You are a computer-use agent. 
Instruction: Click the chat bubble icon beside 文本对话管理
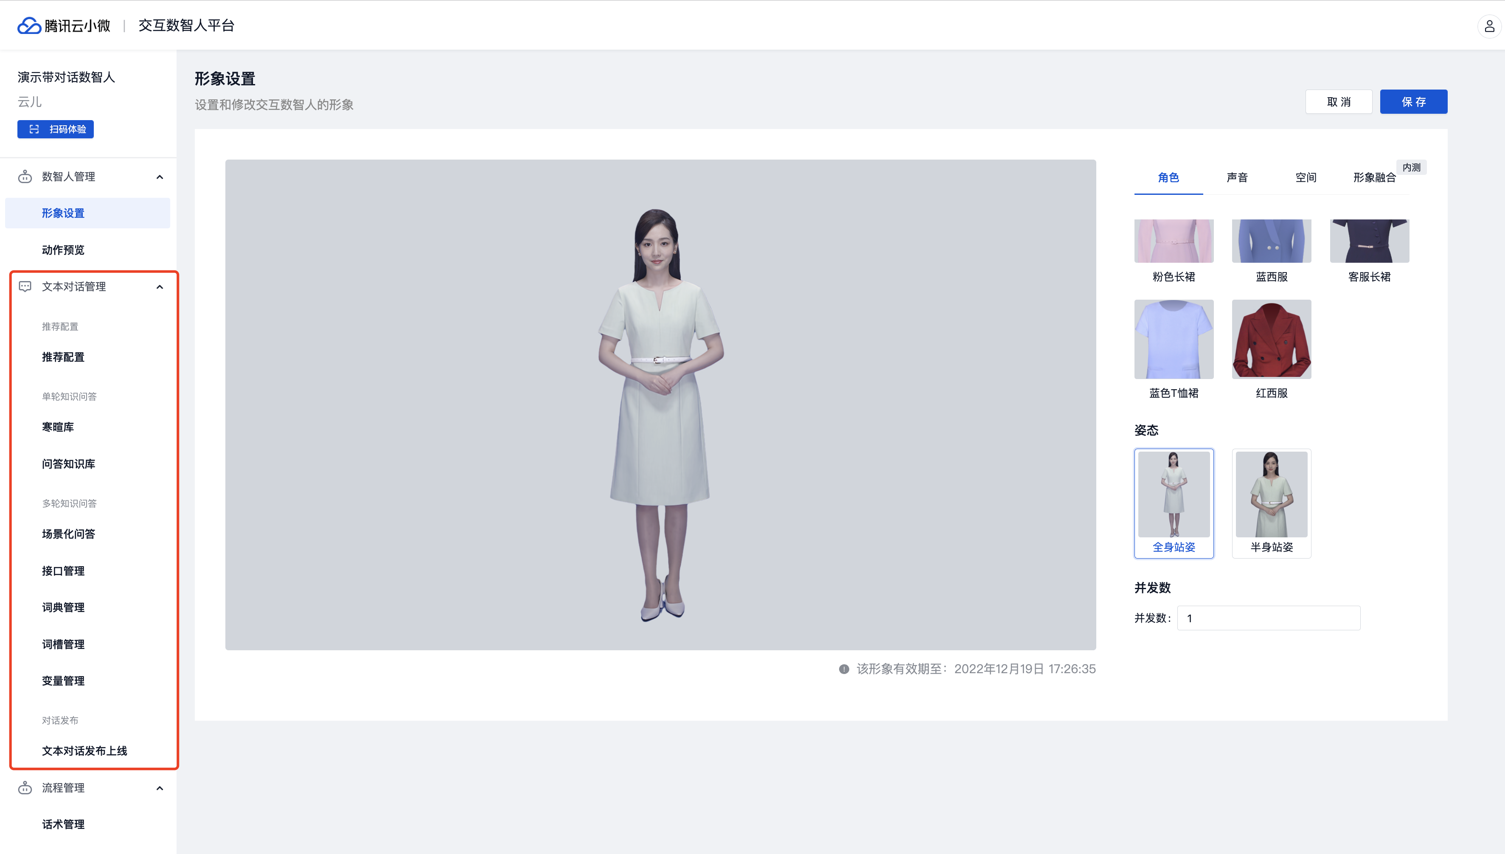25,286
